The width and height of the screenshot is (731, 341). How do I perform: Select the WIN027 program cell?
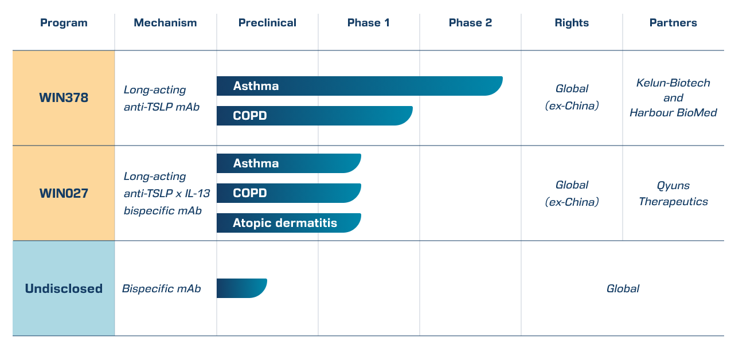64,193
